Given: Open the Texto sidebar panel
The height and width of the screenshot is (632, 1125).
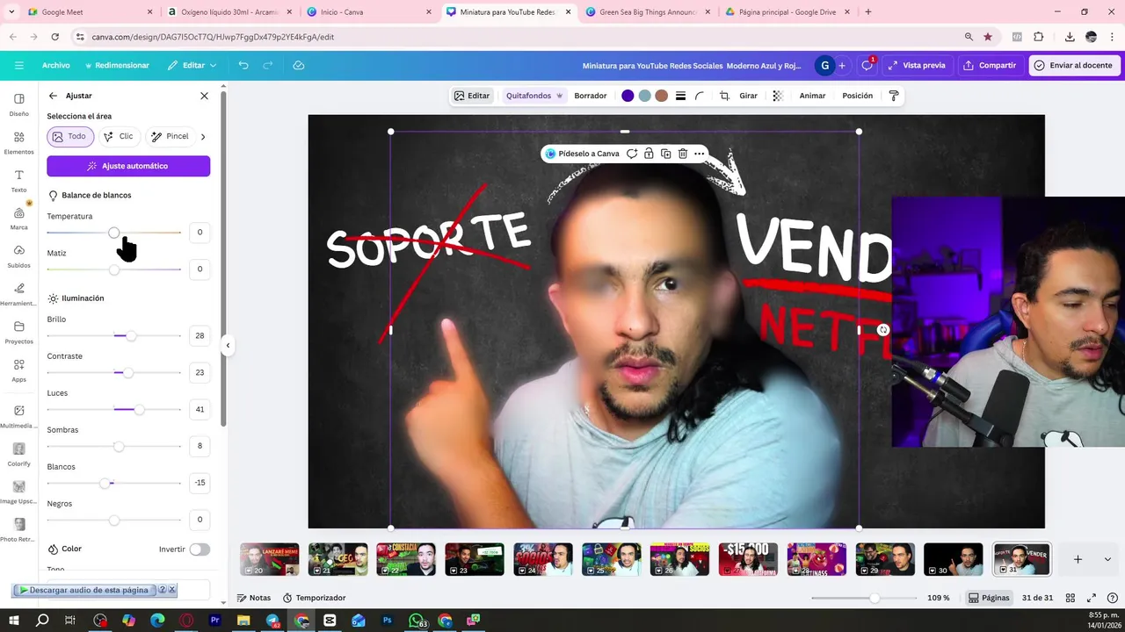Looking at the screenshot, I should [x=18, y=180].
